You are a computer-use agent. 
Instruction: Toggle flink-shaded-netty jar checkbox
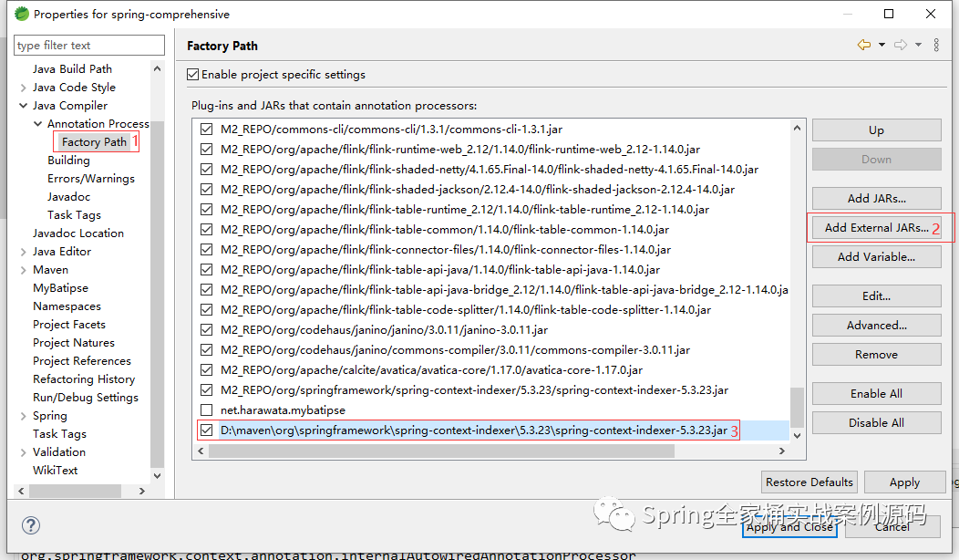click(207, 170)
